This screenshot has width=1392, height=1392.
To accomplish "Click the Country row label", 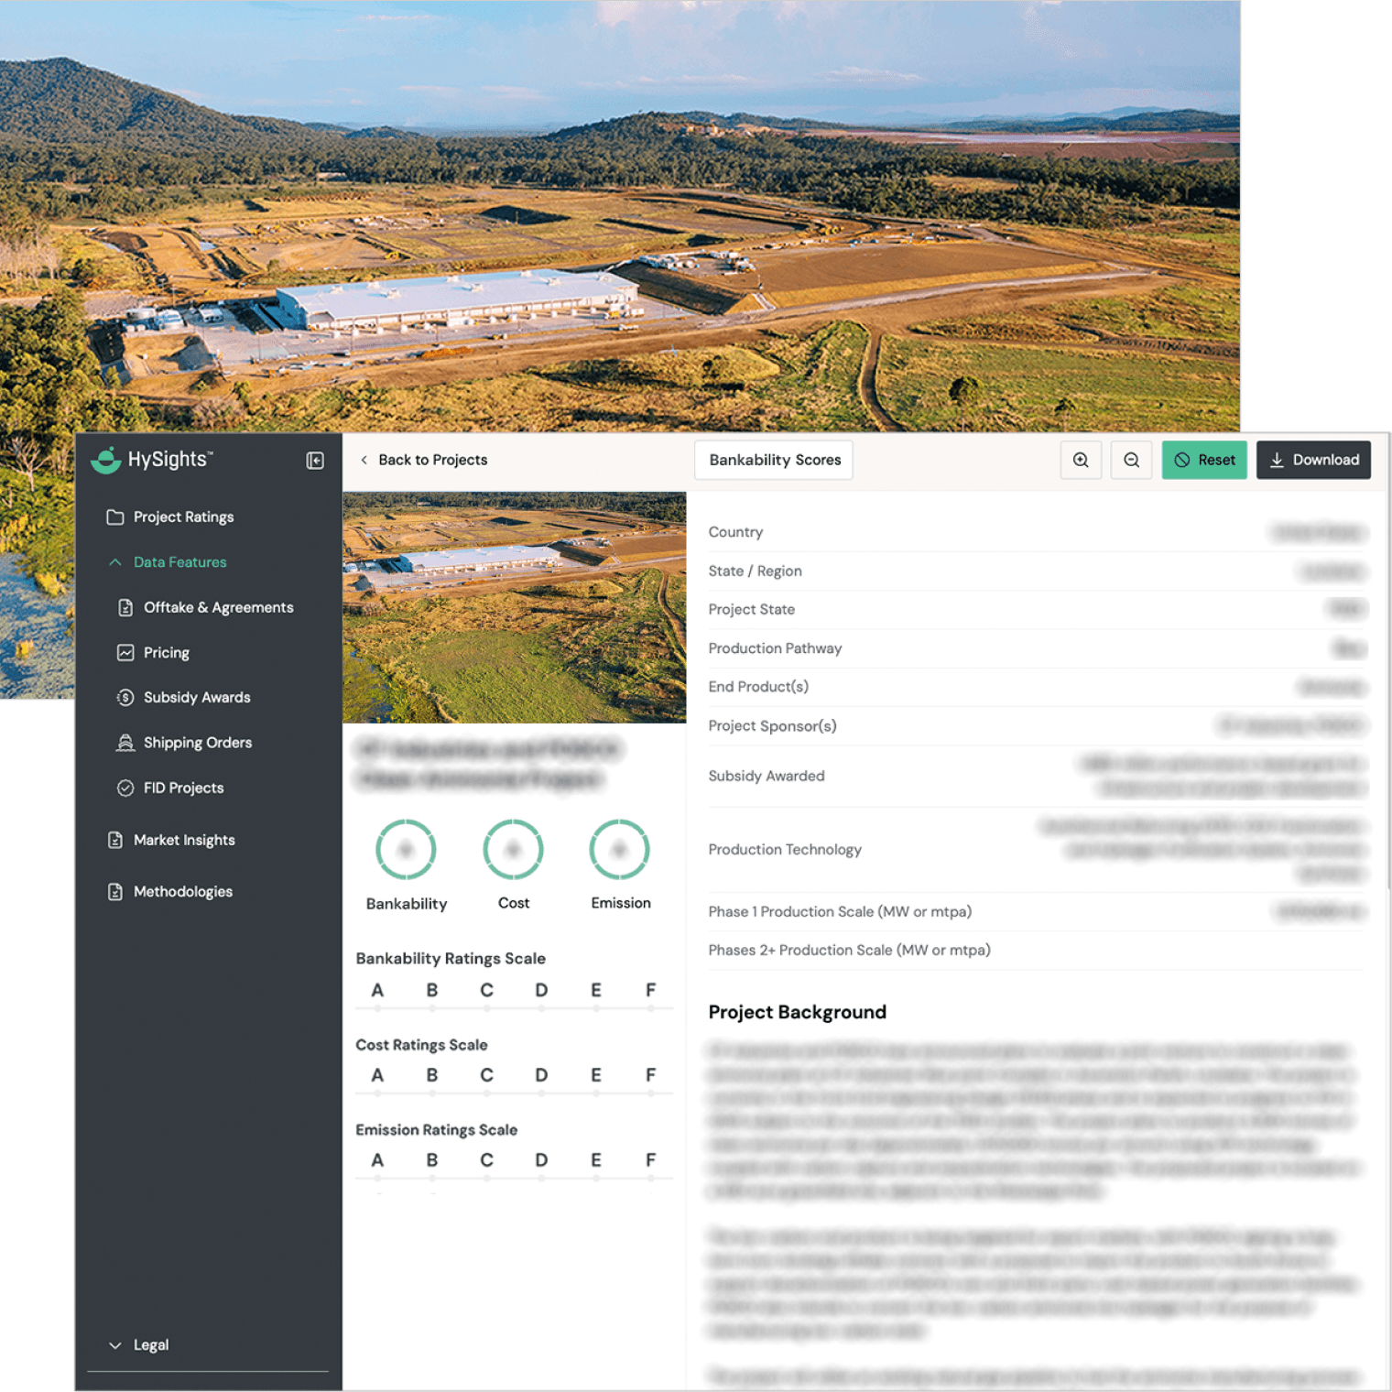I will tap(735, 532).
